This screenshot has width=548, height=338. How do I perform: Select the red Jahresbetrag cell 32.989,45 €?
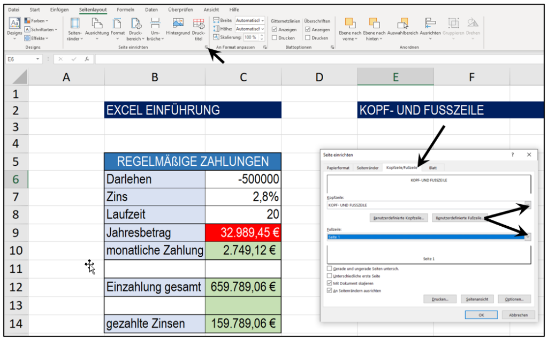(243, 233)
